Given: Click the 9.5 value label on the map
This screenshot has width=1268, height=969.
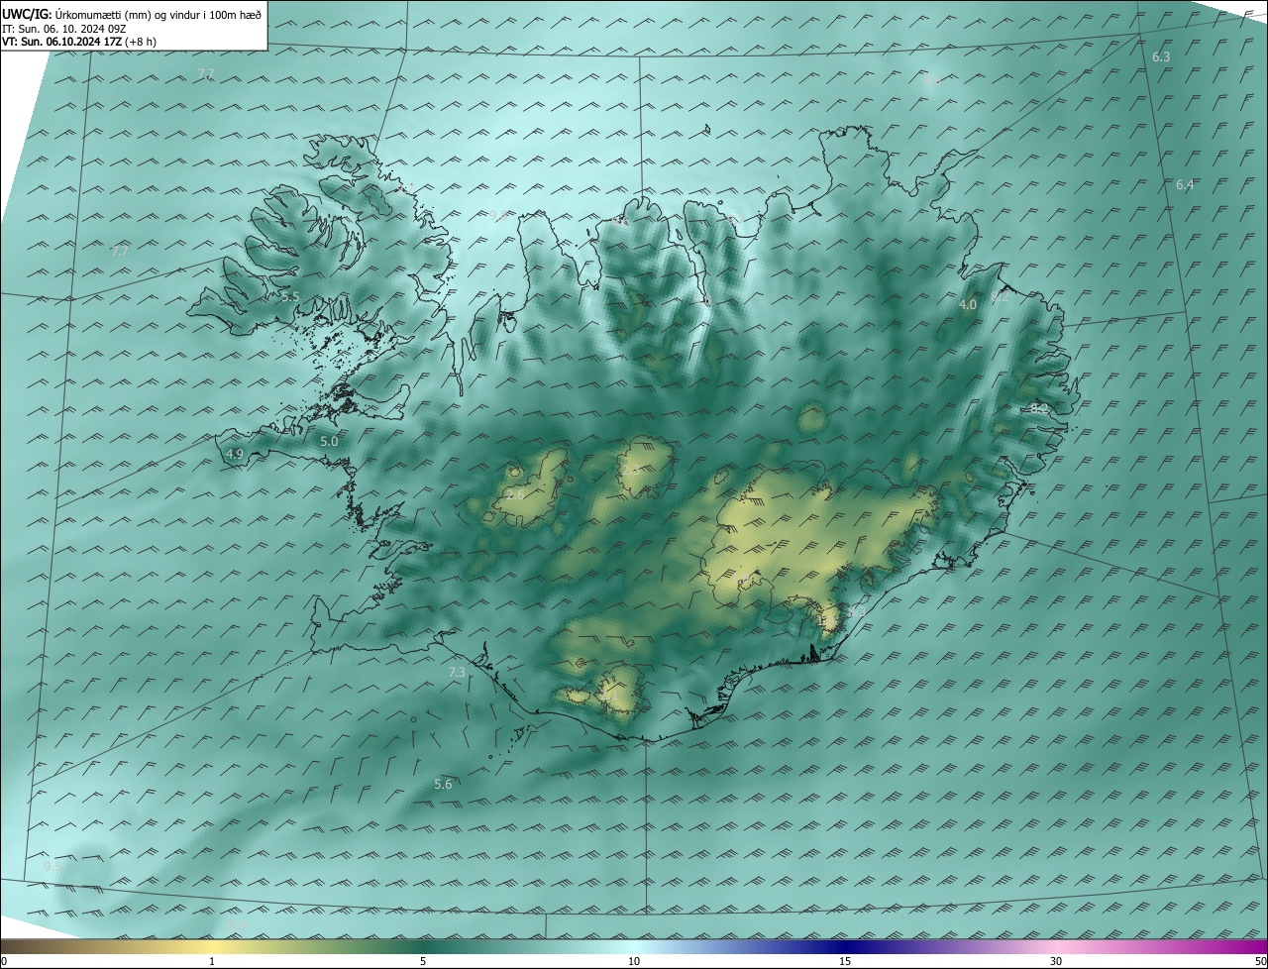Looking at the screenshot, I should 53,866.
